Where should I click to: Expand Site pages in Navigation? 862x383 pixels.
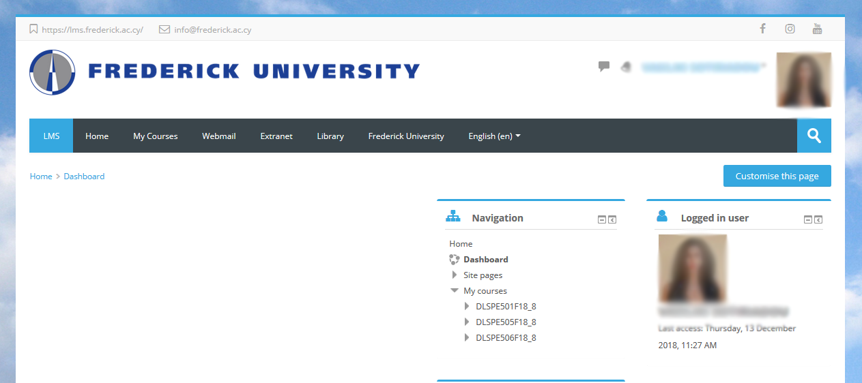click(455, 275)
